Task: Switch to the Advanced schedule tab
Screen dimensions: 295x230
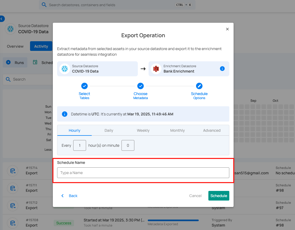Action: 212,130
